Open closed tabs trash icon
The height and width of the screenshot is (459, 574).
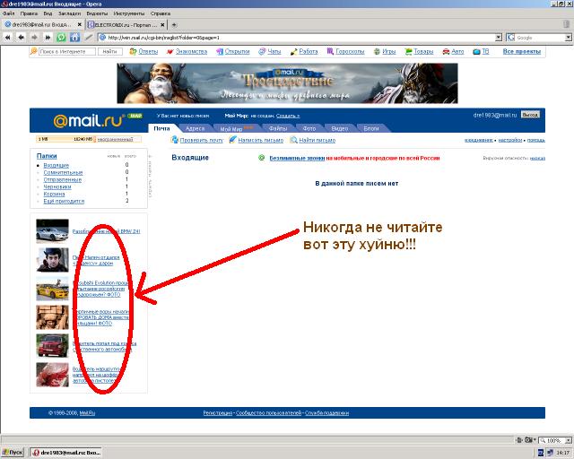(x=566, y=24)
